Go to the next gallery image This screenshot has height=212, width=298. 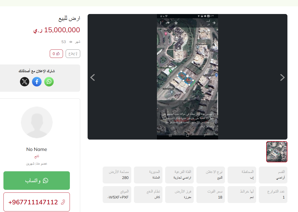(x=282, y=77)
